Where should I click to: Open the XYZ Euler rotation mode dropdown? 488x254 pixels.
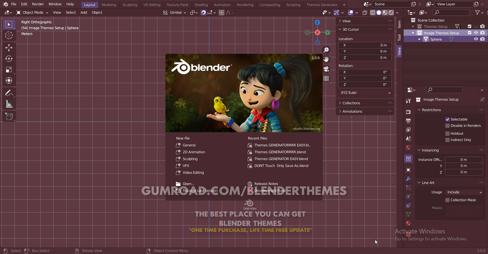[365, 93]
